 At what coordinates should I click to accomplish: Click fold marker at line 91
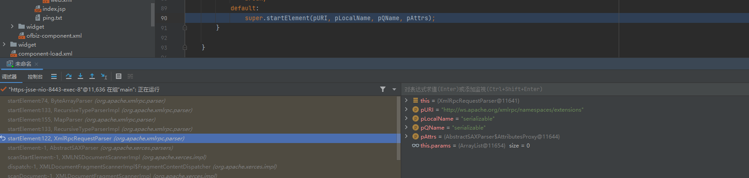185,28
